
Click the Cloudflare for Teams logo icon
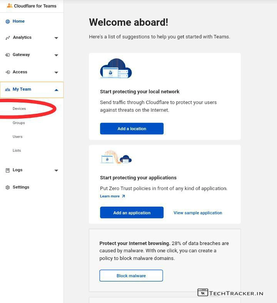pyautogui.click(x=10, y=6)
